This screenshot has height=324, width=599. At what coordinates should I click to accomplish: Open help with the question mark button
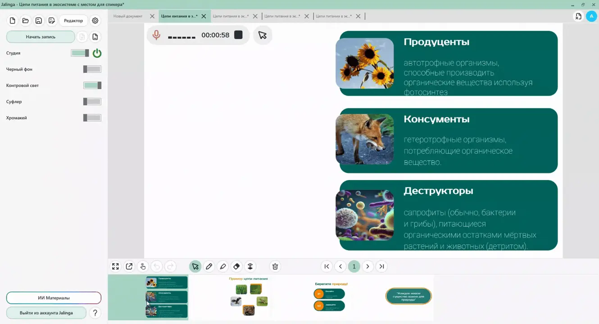[95, 313]
